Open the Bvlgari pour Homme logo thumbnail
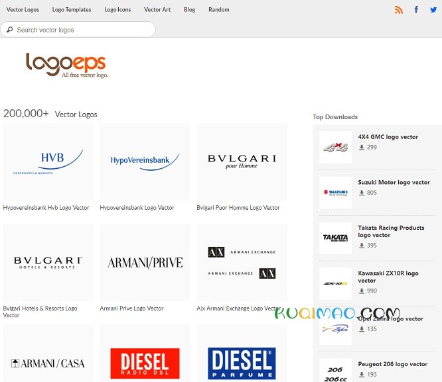Screen dimensions: 442x382 [242, 162]
